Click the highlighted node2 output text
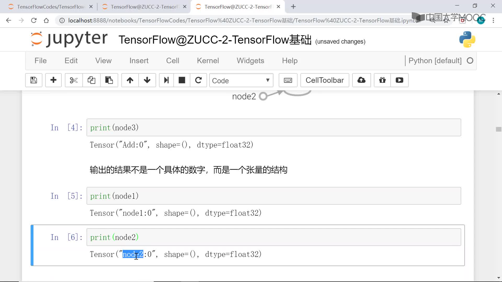Image resolution: width=502 pixels, height=282 pixels. 133,254
